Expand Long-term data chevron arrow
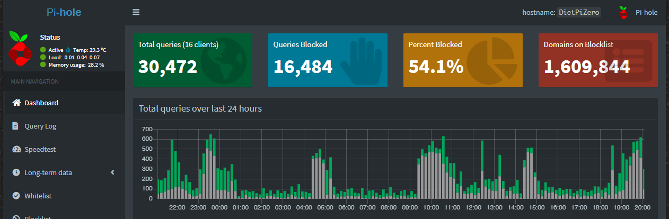 click(112, 172)
